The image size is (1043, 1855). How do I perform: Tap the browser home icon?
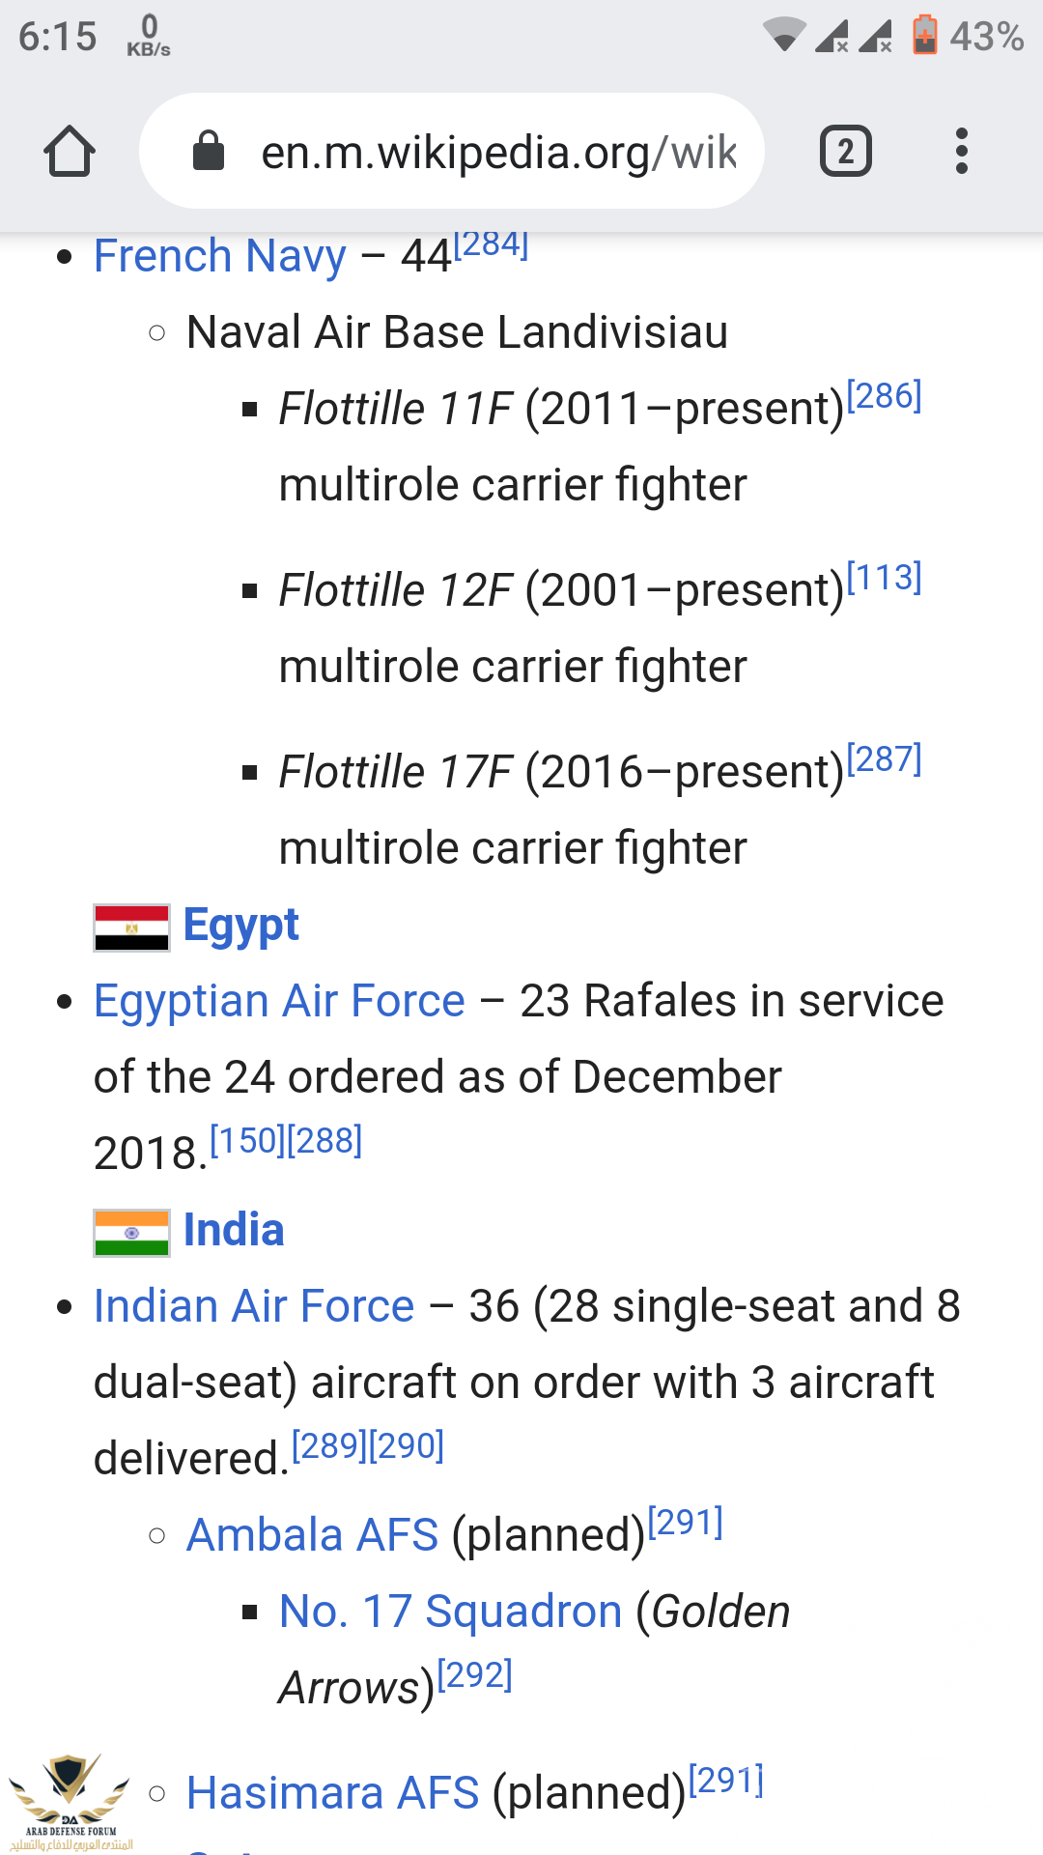click(70, 152)
